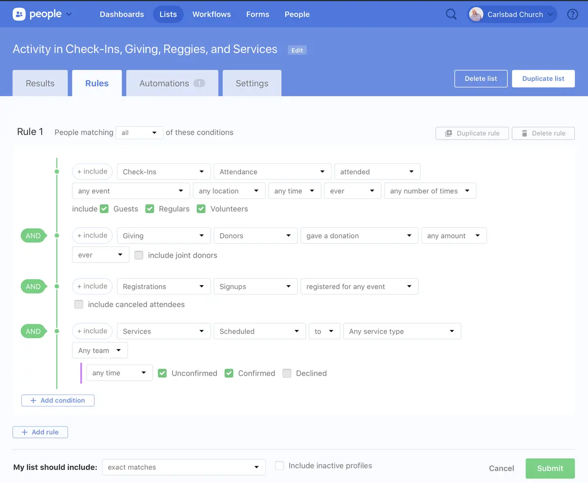Open the Any team dropdown
Image resolution: width=588 pixels, height=483 pixels.
[100, 351]
